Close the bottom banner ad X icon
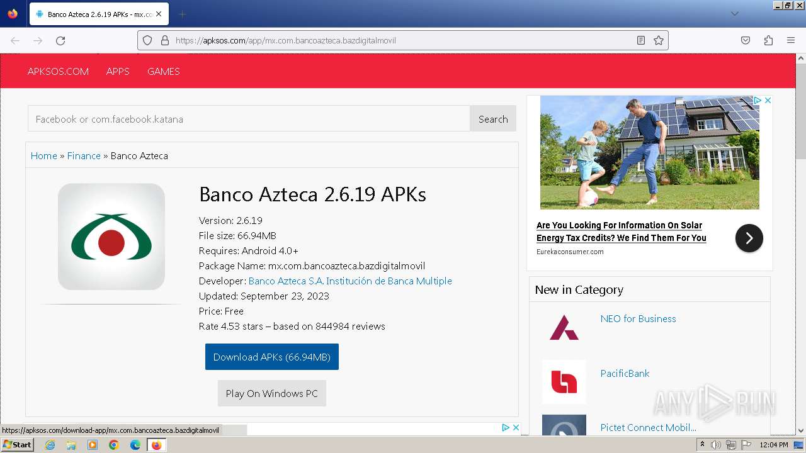The image size is (806, 453). point(516,427)
